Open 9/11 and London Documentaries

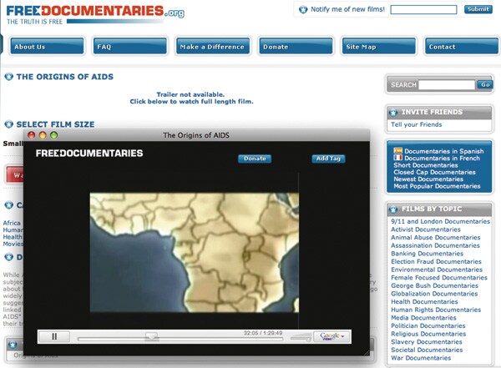[440, 221]
